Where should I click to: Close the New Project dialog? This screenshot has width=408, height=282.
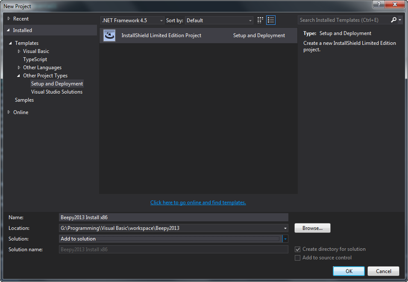tap(395, 4)
